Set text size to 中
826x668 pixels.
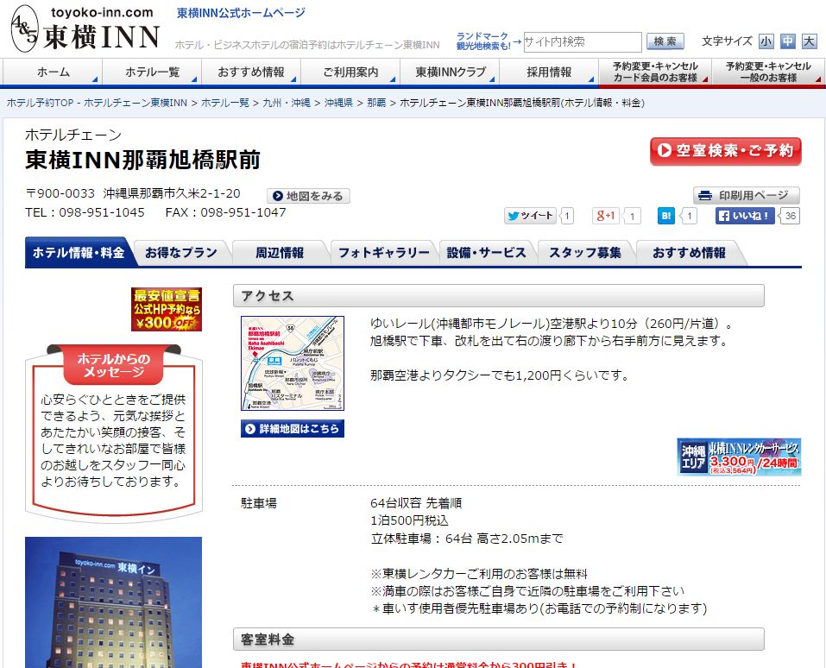(x=787, y=41)
